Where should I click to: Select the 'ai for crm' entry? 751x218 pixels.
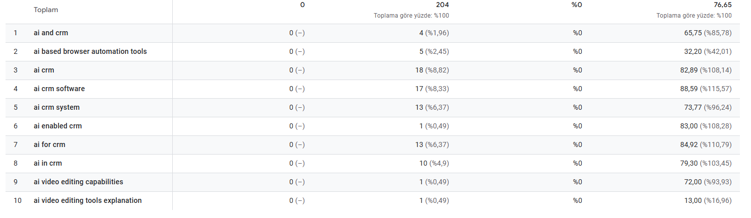point(373,144)
